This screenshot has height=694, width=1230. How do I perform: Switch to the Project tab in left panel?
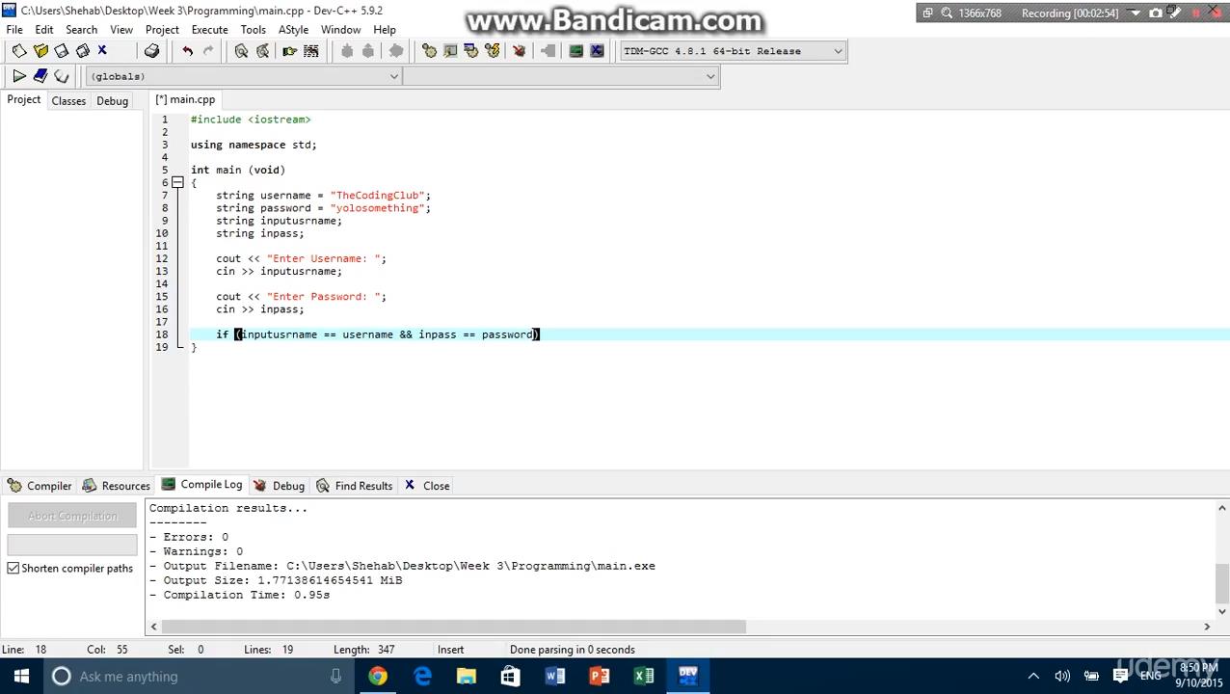(x=24, y=100)
